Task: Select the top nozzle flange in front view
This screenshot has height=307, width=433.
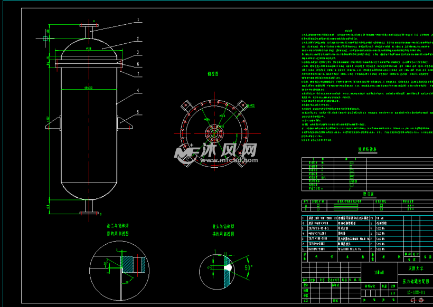Action: (x=89, y=26)
